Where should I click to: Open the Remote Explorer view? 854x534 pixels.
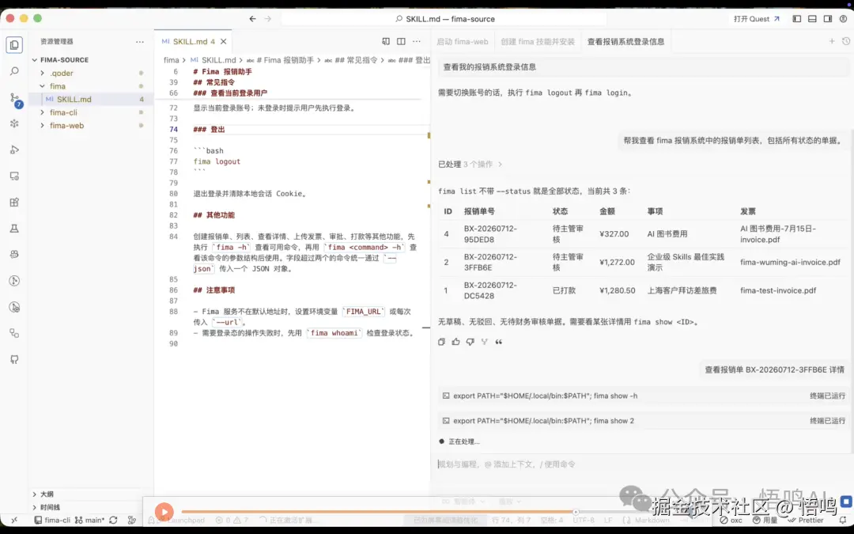[x=15, y=176]
